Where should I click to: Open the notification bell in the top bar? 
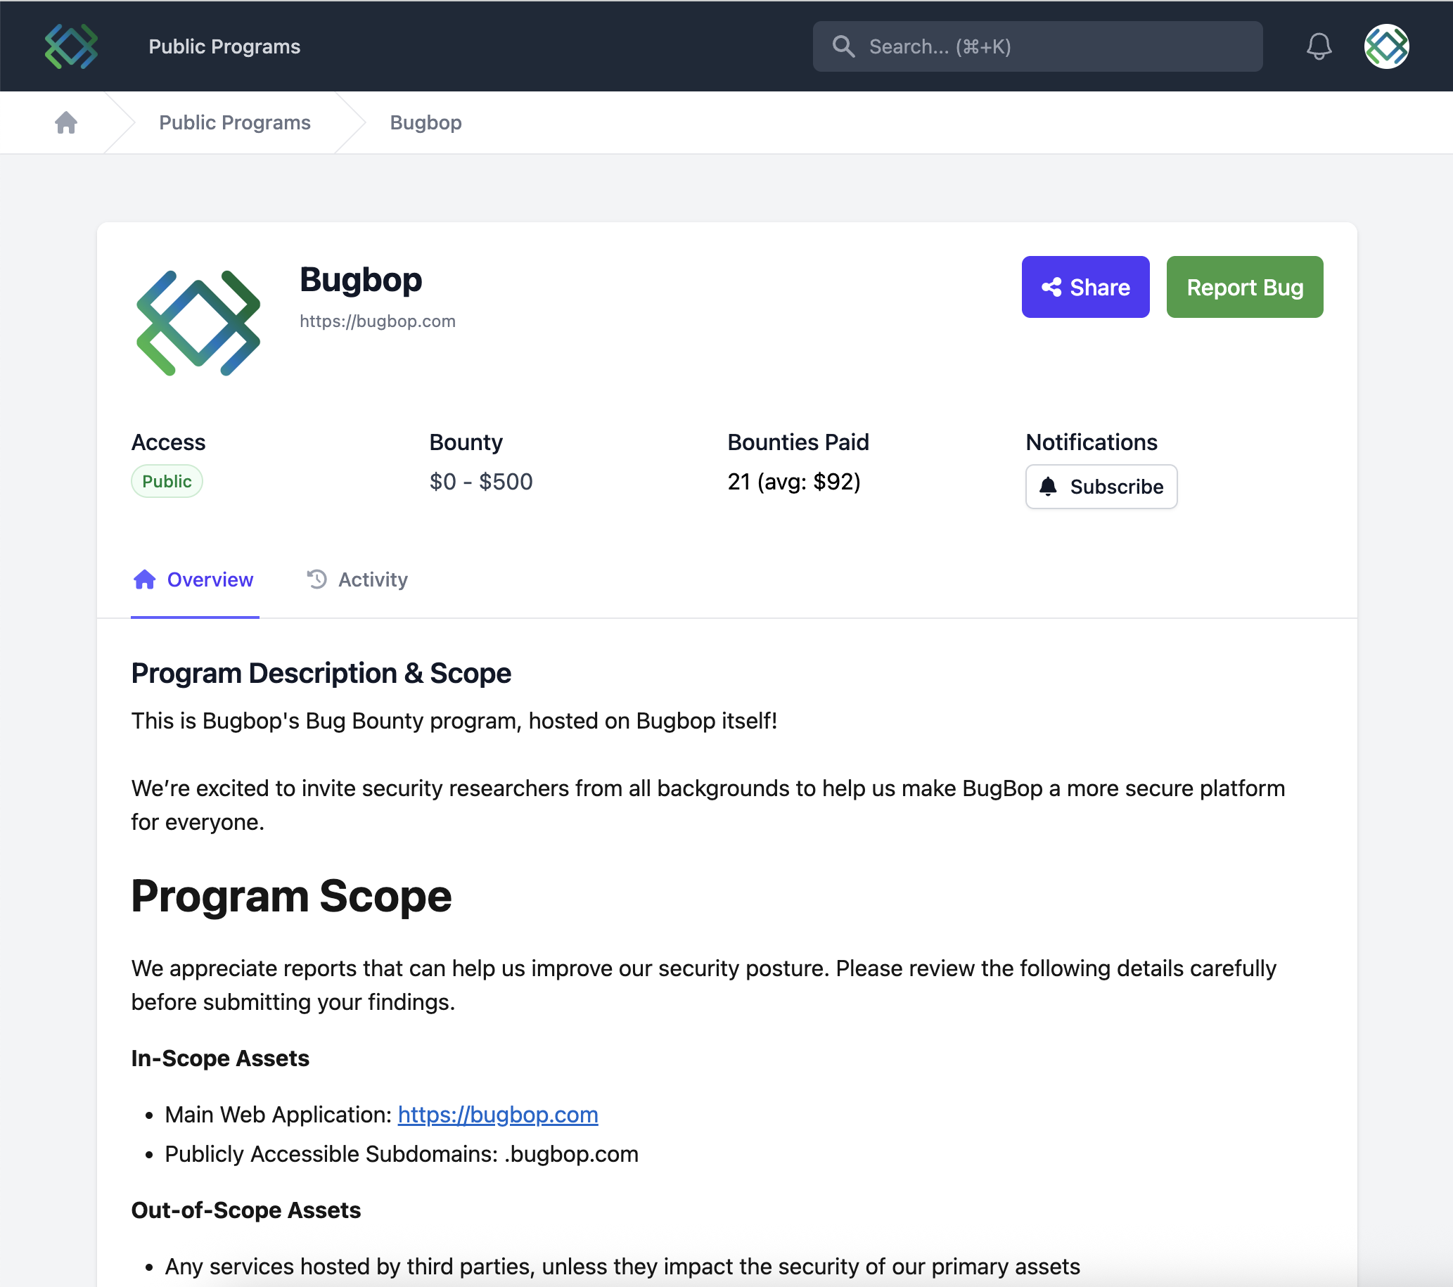coord(1319,46)
